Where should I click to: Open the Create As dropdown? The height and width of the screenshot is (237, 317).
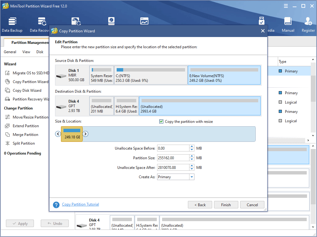[x=191, y=177]
